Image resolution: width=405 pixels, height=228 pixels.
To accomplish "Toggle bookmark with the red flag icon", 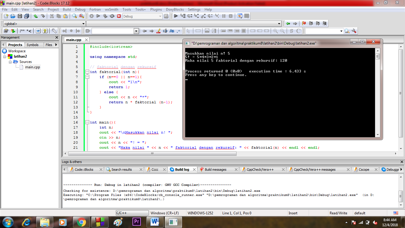I will [304, 23].
